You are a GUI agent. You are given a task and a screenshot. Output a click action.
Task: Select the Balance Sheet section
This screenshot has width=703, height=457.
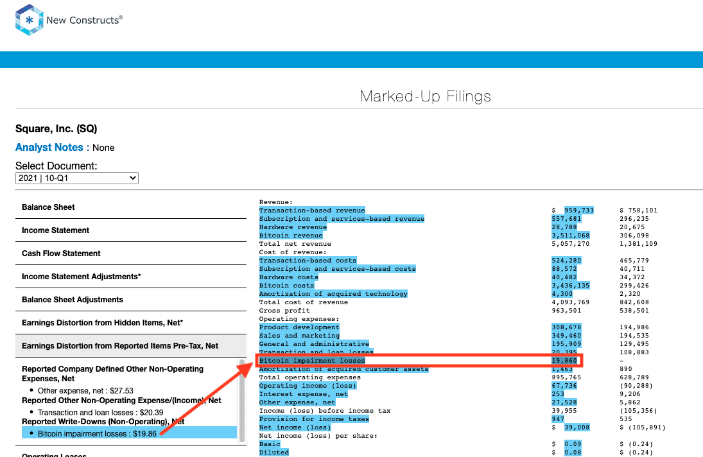pos(131,207)
